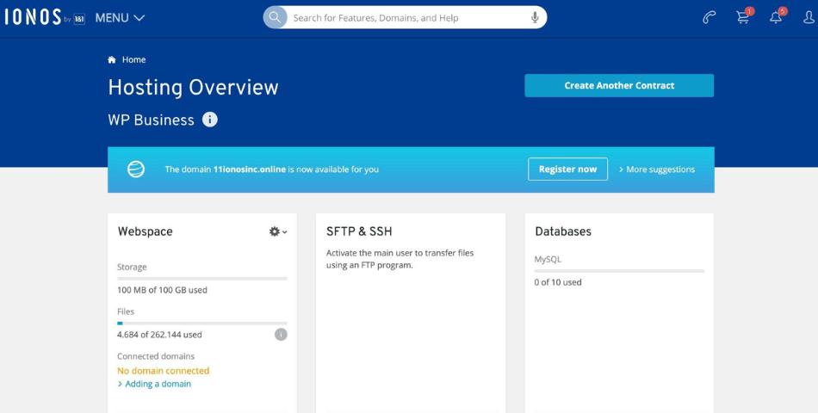The image size is (818, 413).
Task: Click the globe icon in domain banner
Action: tap(136, 170)
